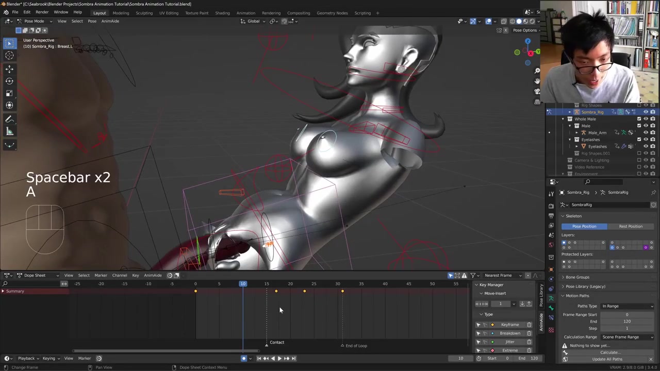Select the Move tool in the toolbar
660x371 pixels.
coord(9,69)
